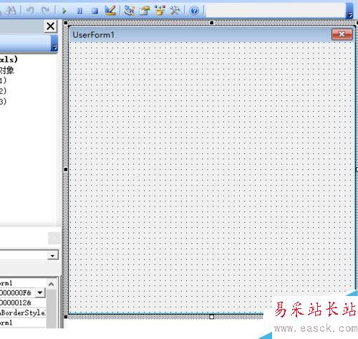Click the UserForm1 title bar text
This screenshot has width=358, height=339.
click(x=93, y=35)
